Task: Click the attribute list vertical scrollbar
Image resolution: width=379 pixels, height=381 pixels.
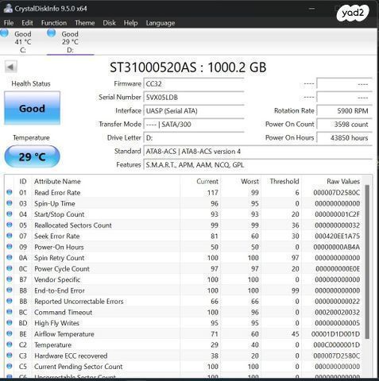Action: click(367, 262)
